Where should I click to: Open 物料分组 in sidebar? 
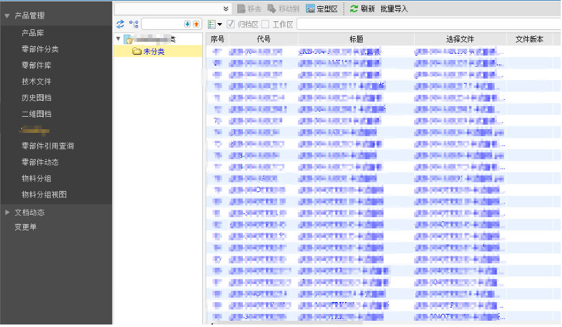tap(37, 178)
